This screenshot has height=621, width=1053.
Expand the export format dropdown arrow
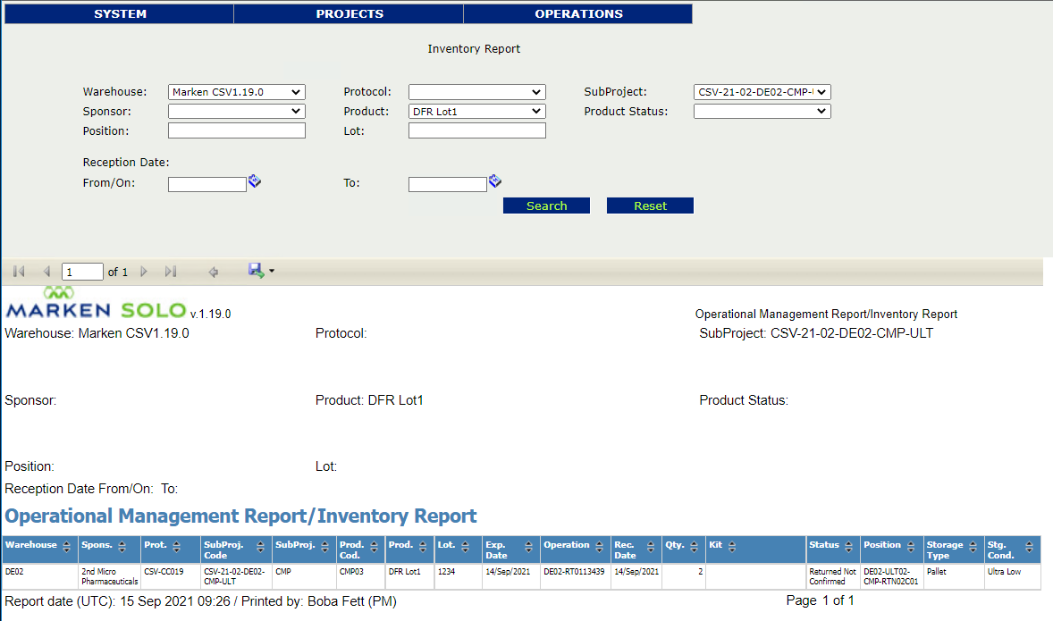pos(272,272)
